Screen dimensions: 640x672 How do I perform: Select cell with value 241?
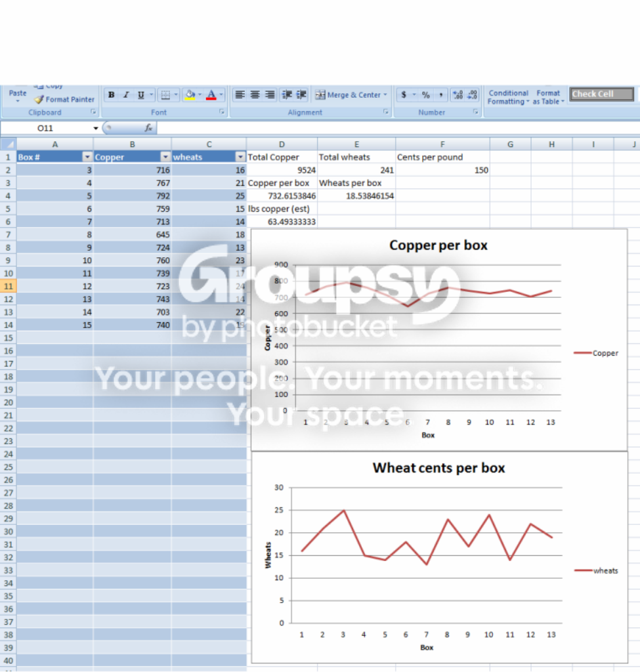(x=356, y=170)
